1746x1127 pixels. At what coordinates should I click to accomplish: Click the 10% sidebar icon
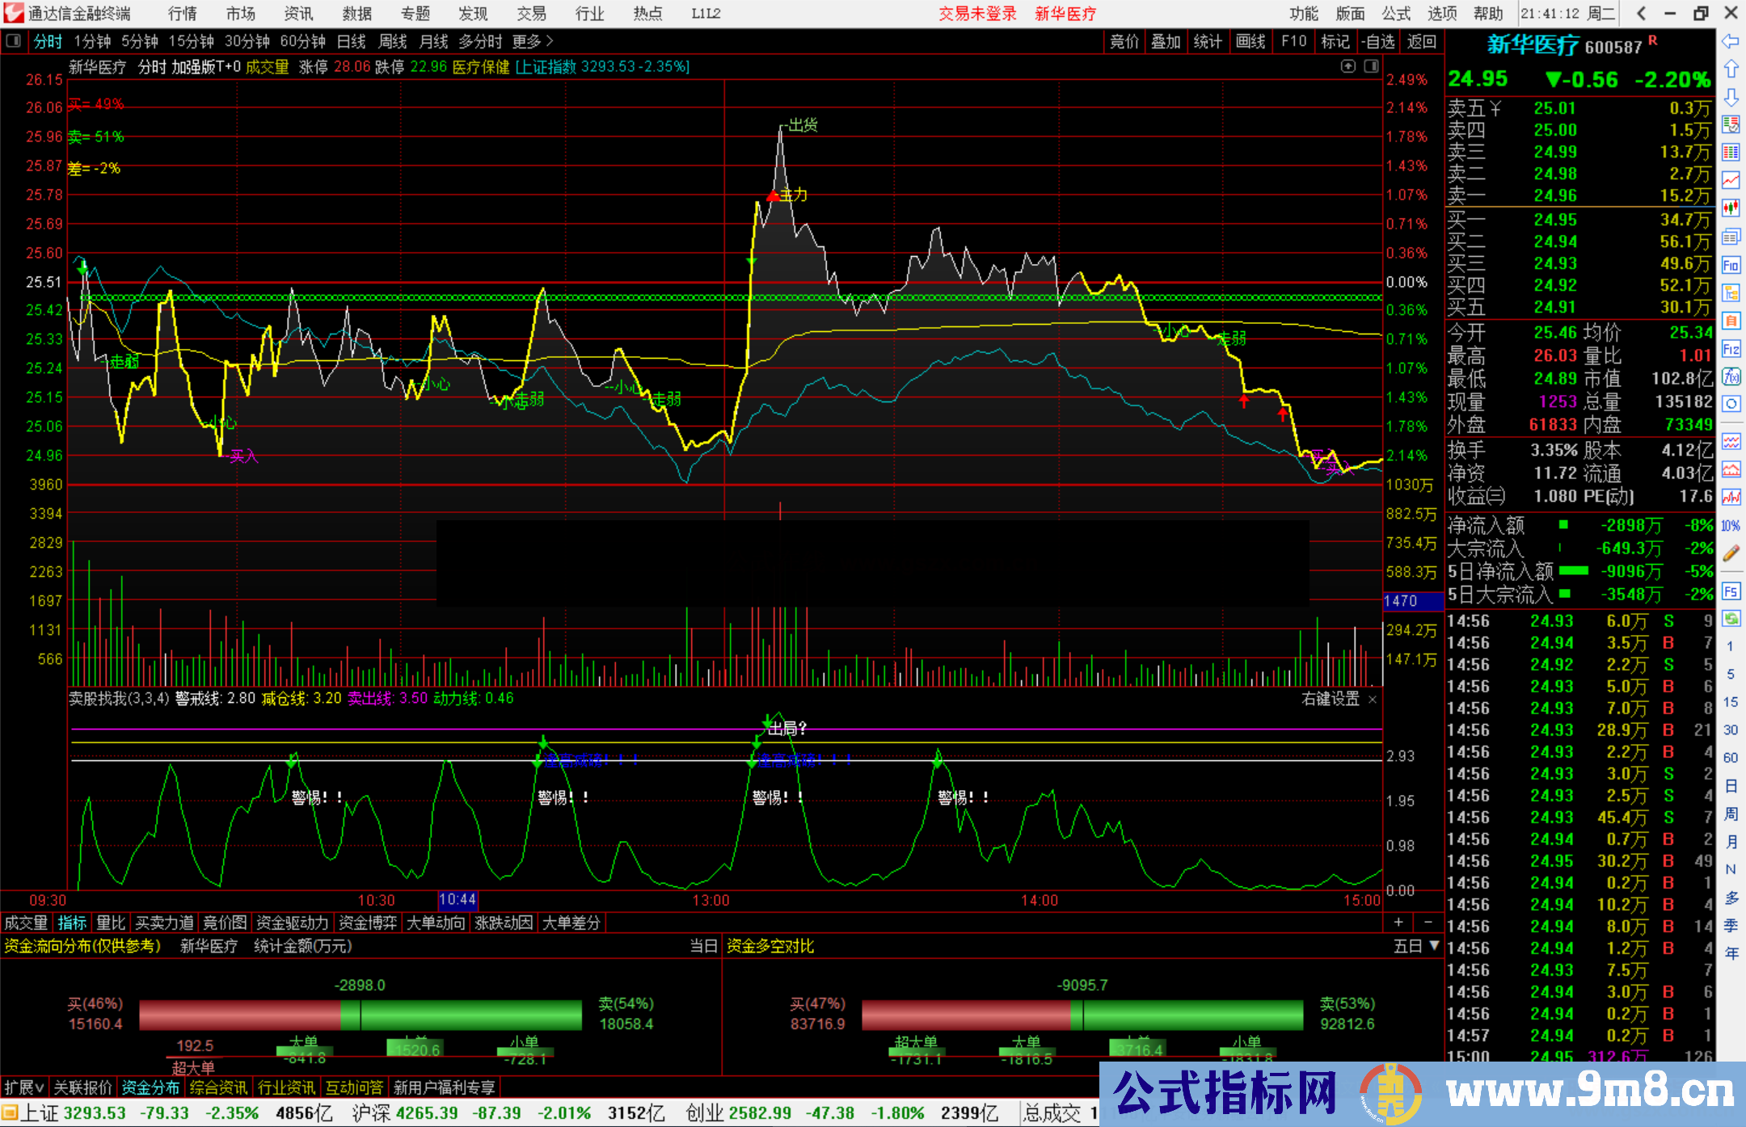pyautogui.click(x=1731, y=526)
